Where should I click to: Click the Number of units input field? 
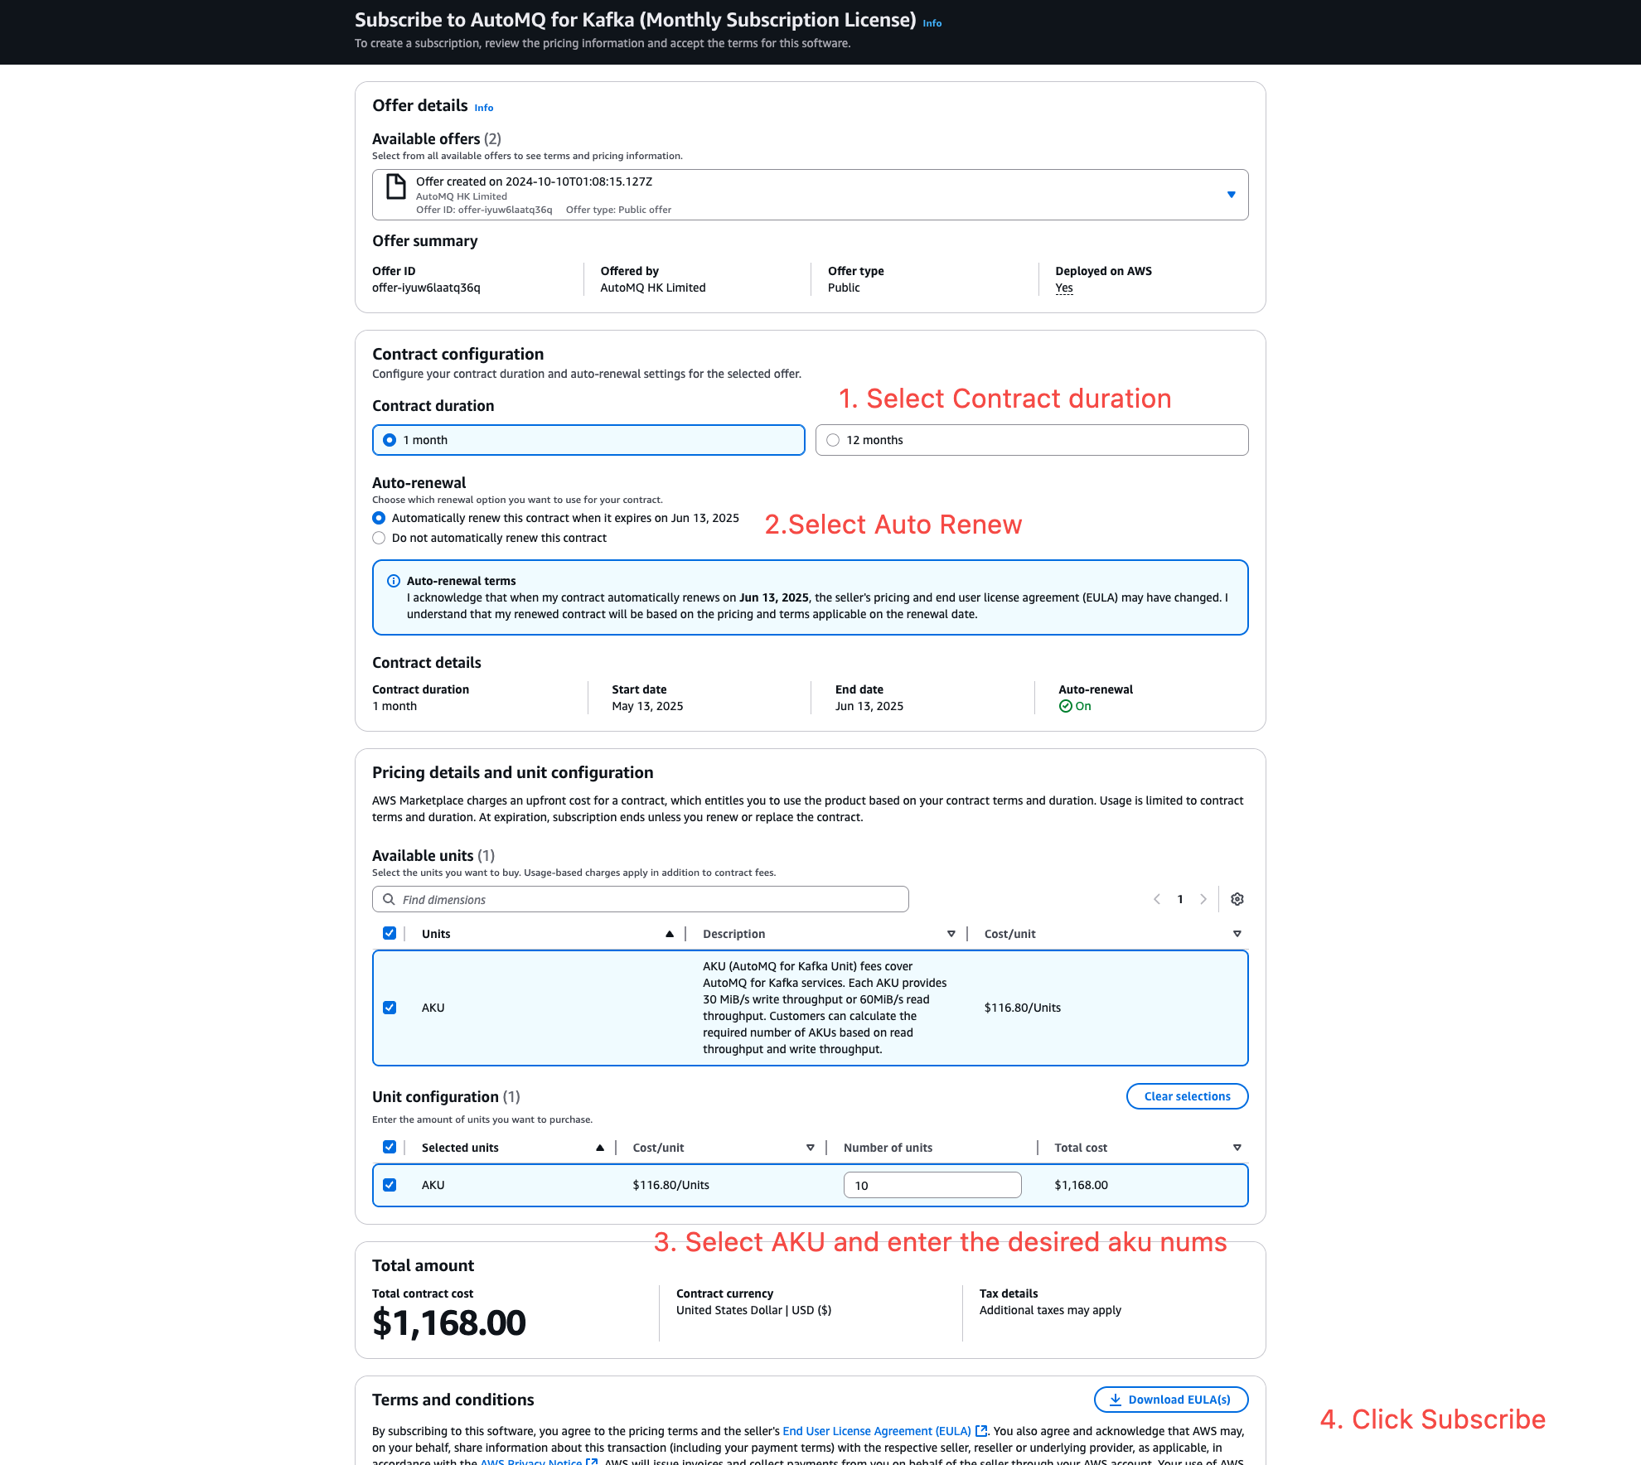pyautogui.click(x=932, y=1185)
